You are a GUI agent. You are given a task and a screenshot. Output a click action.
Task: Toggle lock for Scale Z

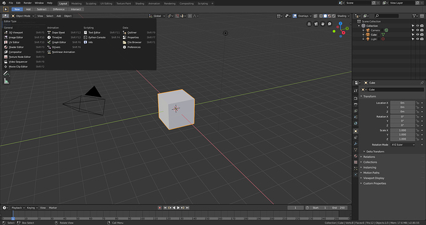417,139
